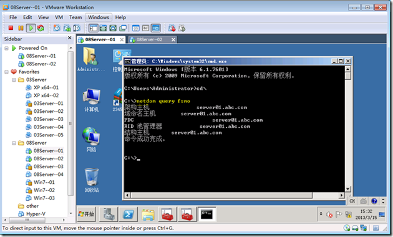Image resolution: width=393 pixels, height=237 pixels.
Task: Collapse the 03Server folder
Action: click(x=14, y=80)
